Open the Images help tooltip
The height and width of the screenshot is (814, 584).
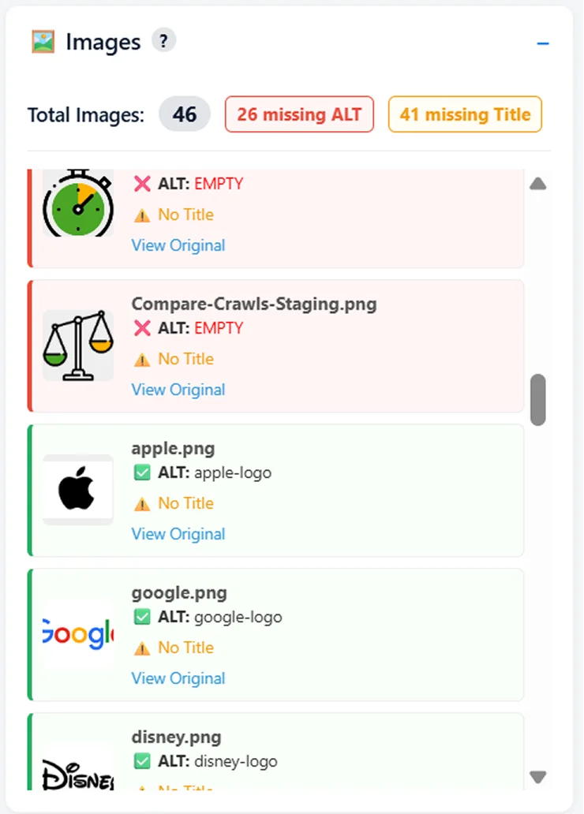tap(163, 42)
